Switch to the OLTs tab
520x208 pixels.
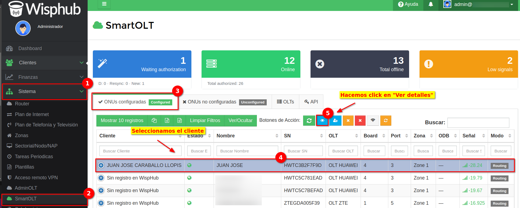(x=285, y=102)
